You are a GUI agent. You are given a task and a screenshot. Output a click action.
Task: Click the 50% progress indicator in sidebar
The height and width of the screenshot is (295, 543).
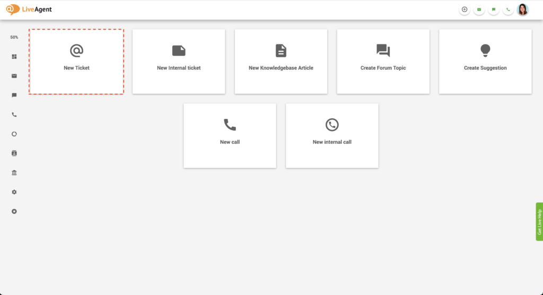tap(14, 38)
